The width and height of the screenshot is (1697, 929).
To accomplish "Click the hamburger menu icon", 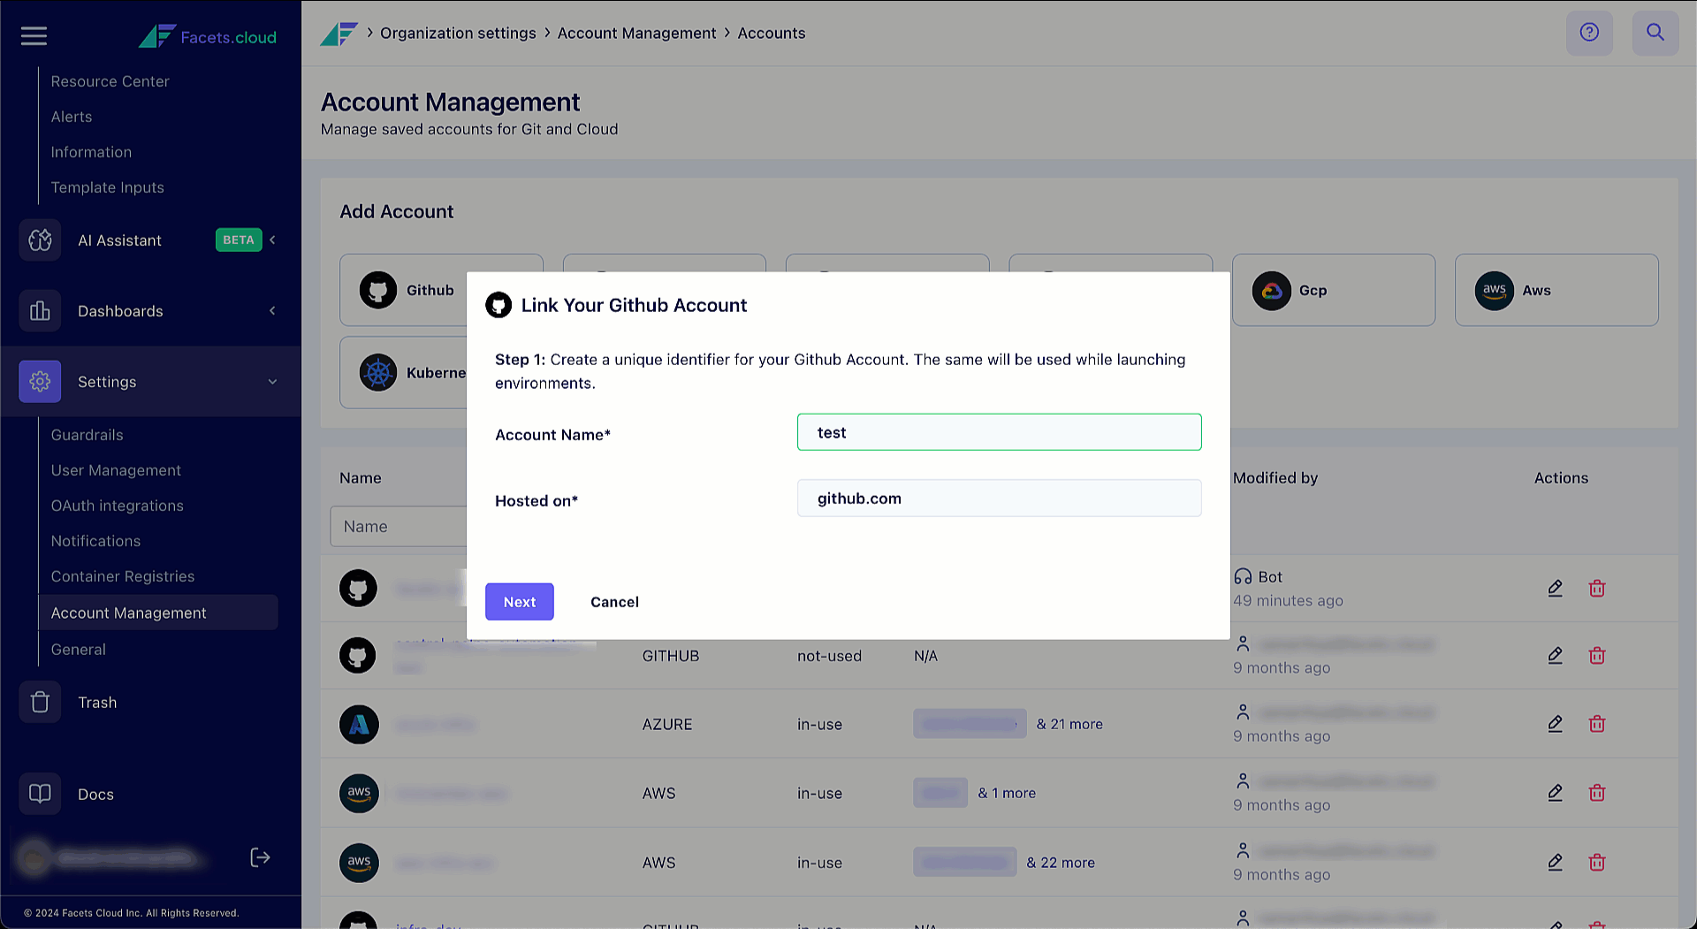I will (x=34, y=36).
